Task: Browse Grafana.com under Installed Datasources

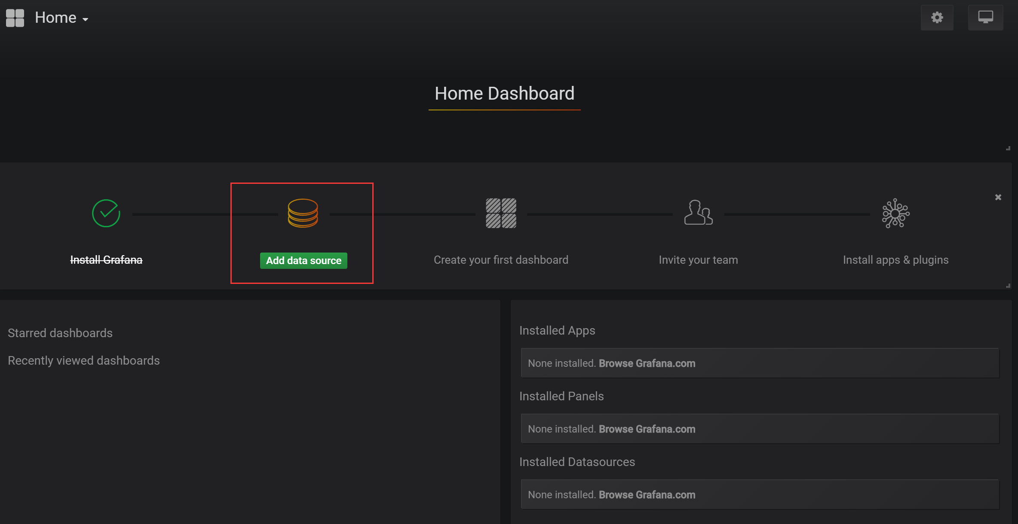Action: [647, 495]
